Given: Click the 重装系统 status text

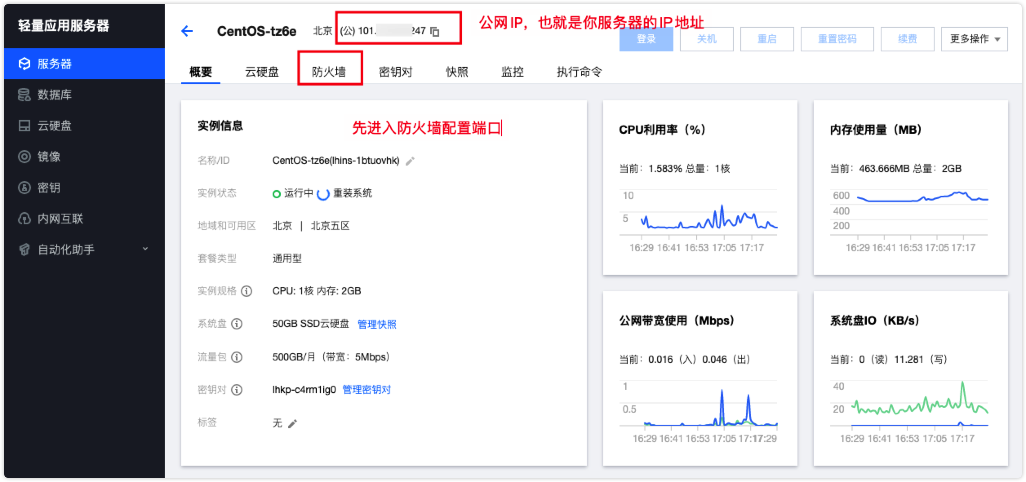Looking at the screenshot, I should 352,193.
